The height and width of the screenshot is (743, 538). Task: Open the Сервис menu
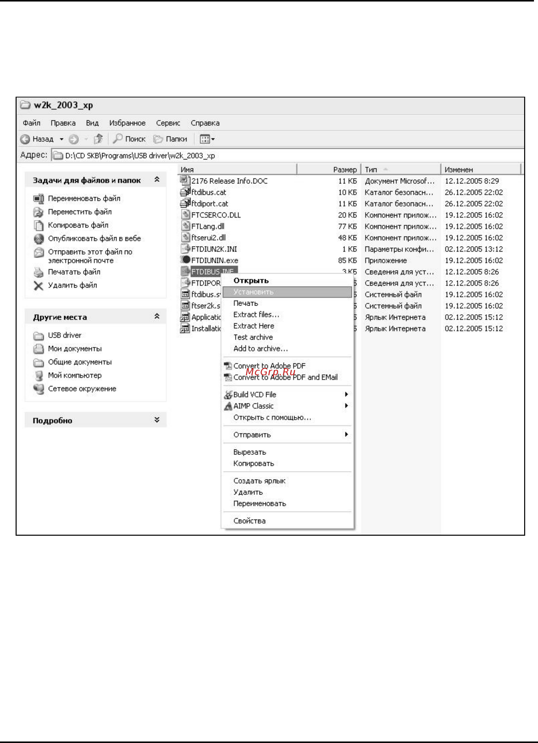[x=168, y=123]
